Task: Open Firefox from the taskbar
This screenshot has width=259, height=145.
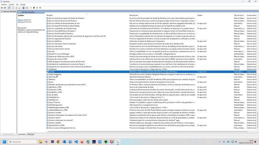Action: (x=82, y=142)
